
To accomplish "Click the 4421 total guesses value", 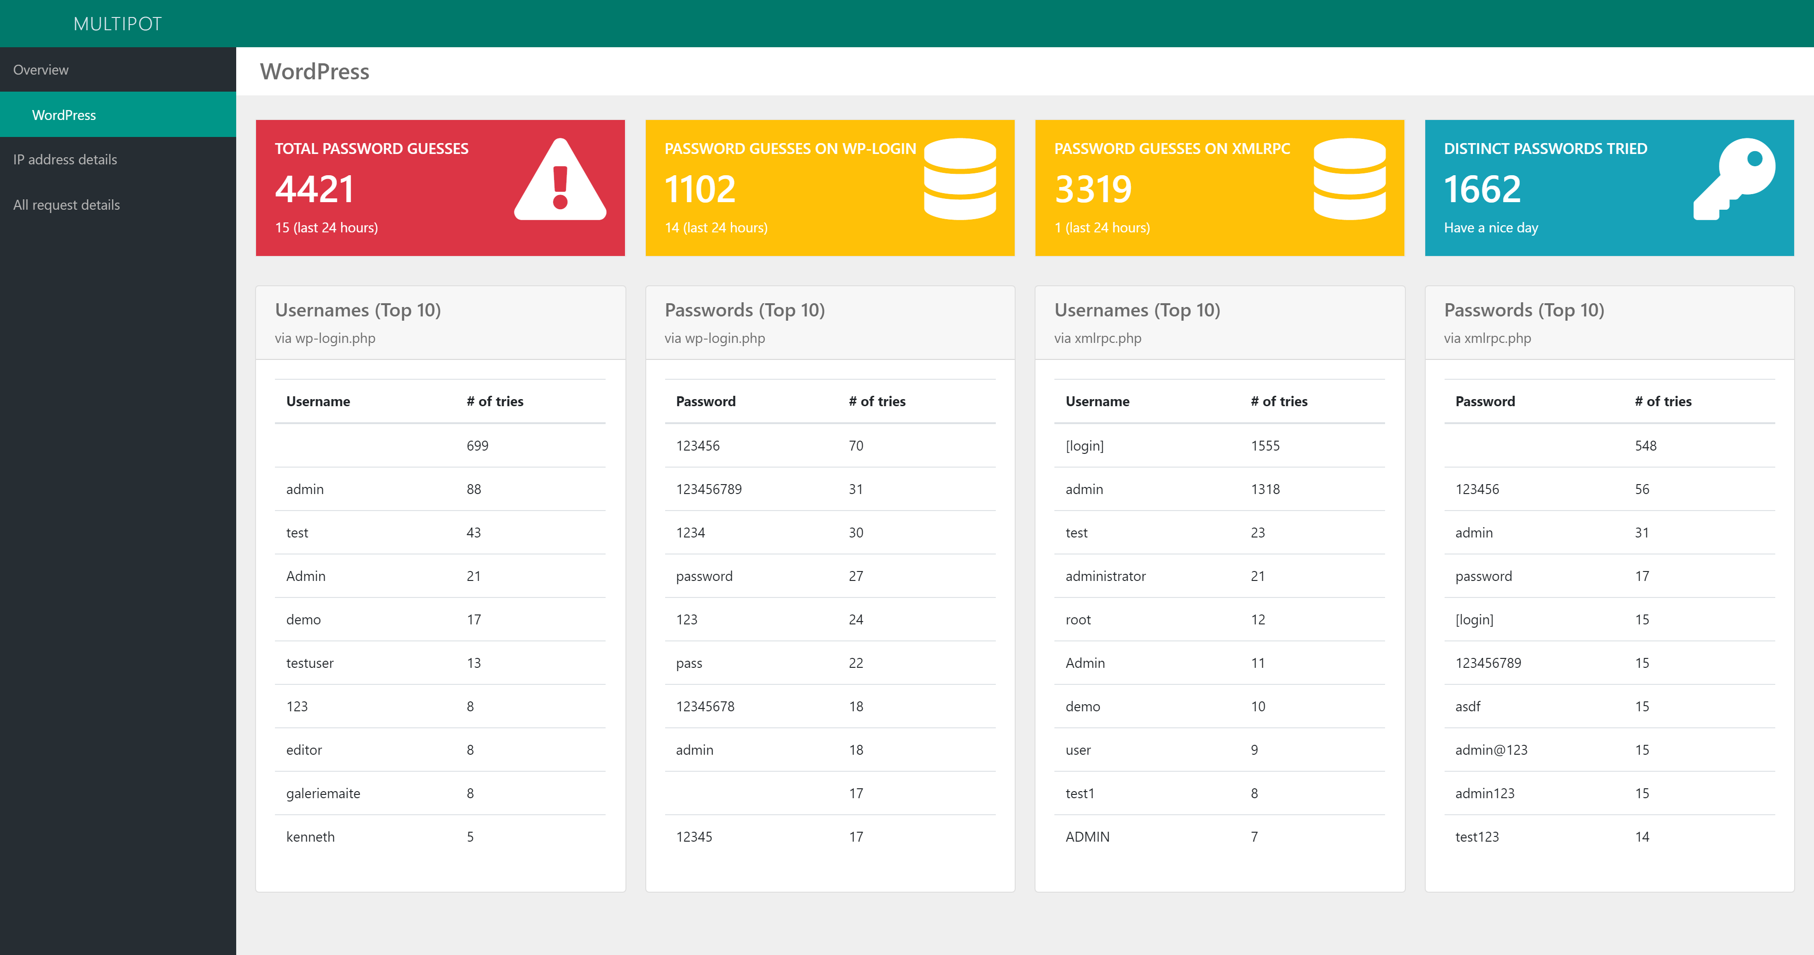I will click(x=314, y=189).
